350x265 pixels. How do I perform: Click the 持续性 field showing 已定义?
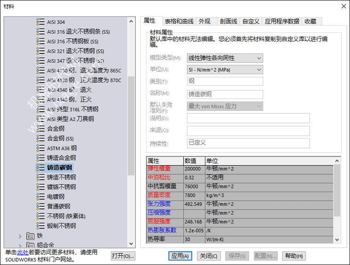[248, 143]
